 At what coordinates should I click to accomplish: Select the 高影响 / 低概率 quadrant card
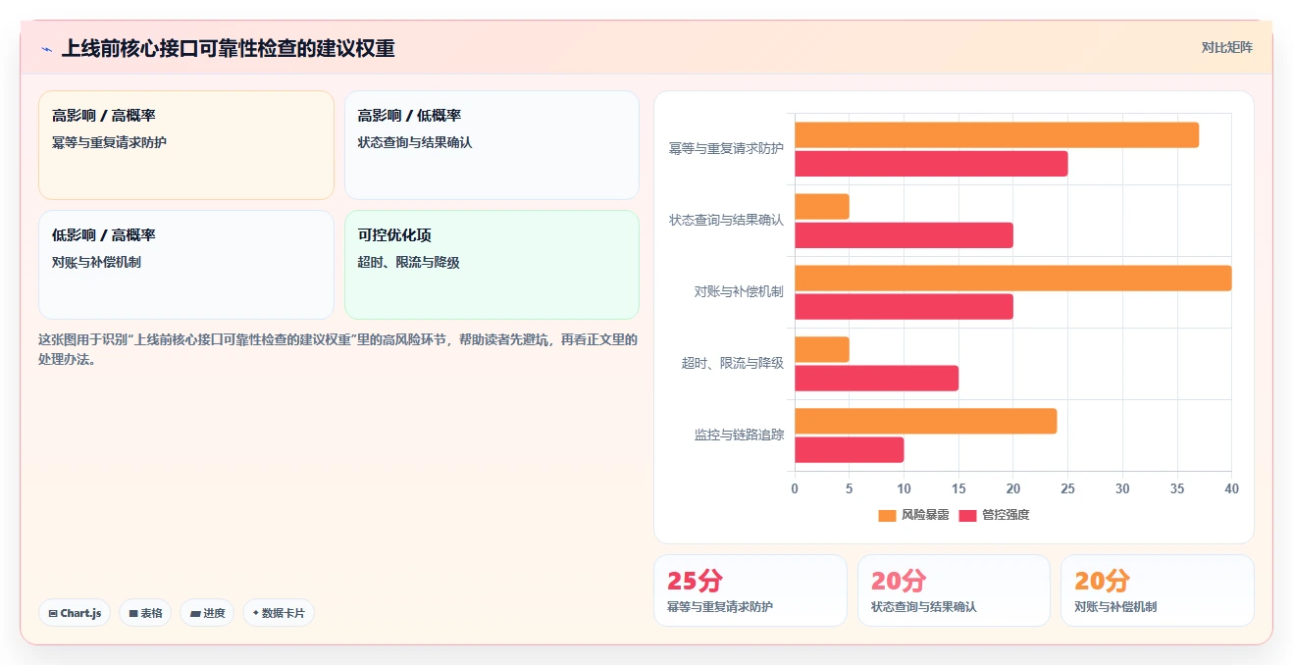(x=491, y=145)
